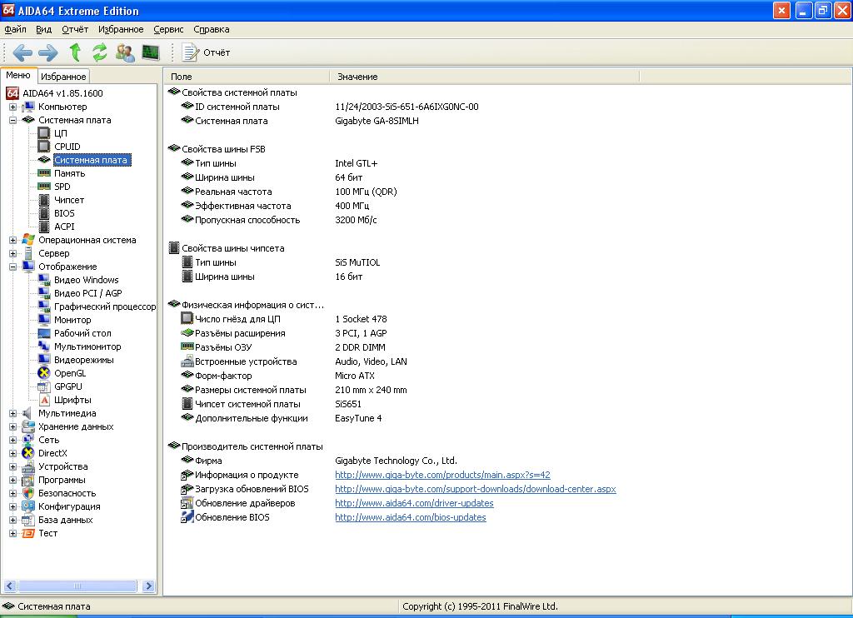
Task: Select the CPUID tree item
Action: [67, 147]
